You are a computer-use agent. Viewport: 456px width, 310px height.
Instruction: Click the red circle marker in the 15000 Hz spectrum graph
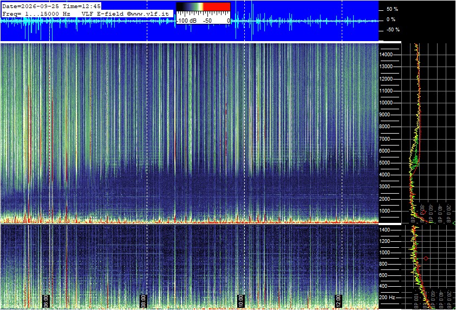(x=424, y=213)
